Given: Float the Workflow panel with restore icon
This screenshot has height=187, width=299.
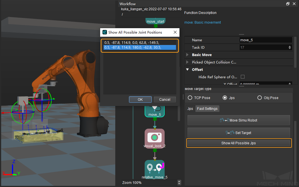Looking at the screenshot, I should pos(288,4).
